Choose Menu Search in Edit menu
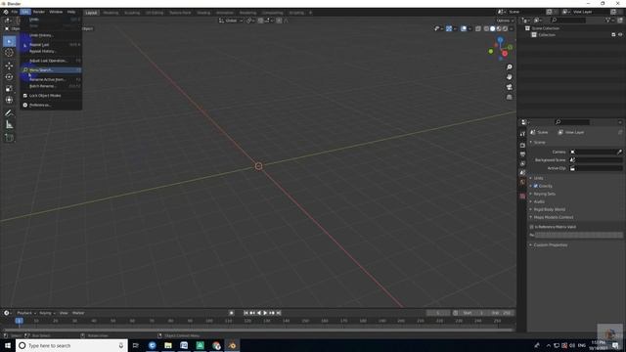The image size is (626, 352). click(x=51, y=69)
